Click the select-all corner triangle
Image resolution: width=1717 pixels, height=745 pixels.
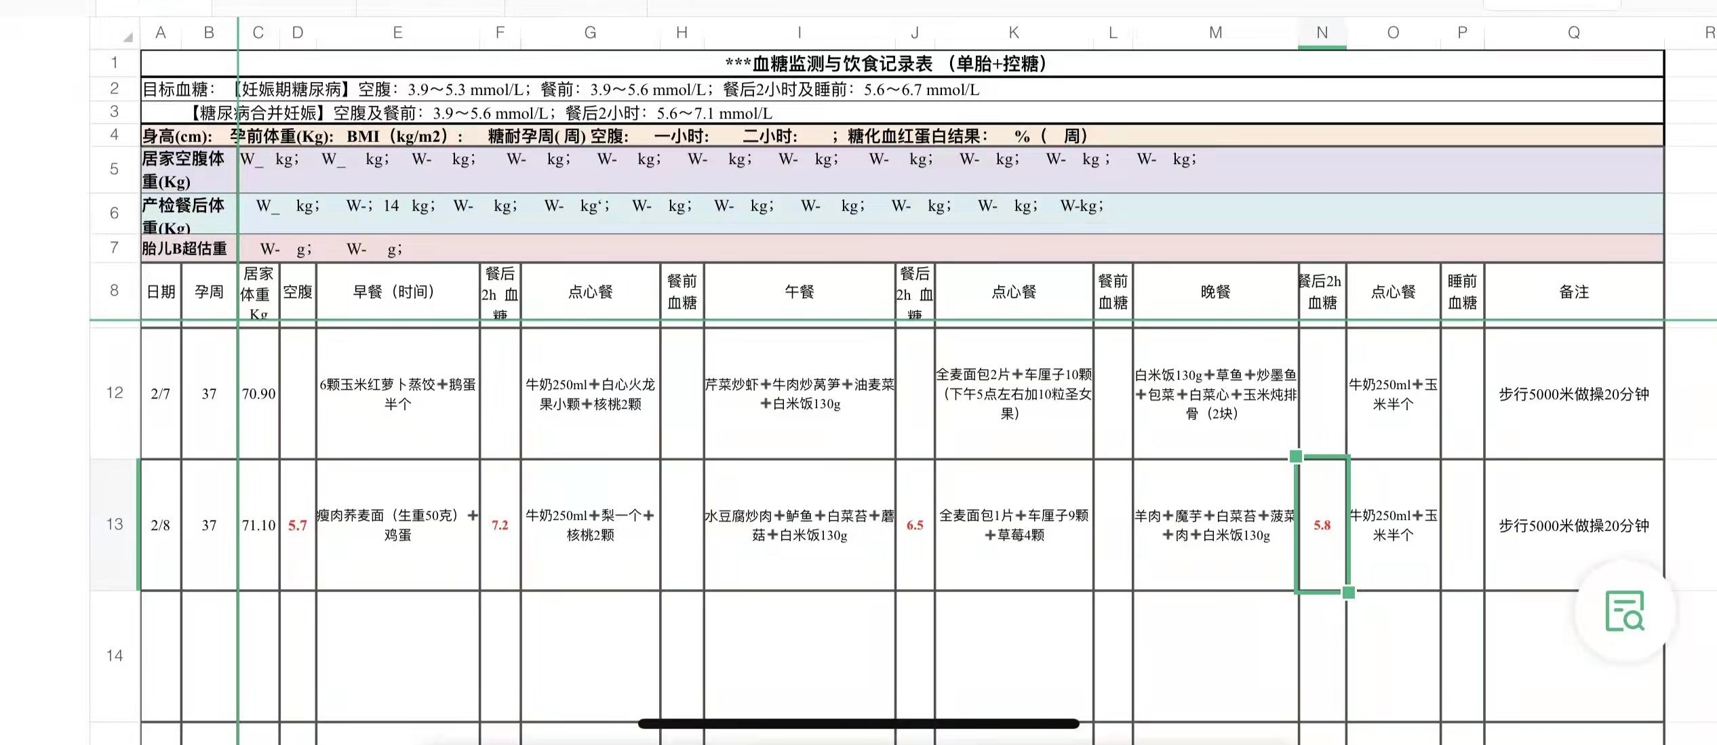[127, 36]
